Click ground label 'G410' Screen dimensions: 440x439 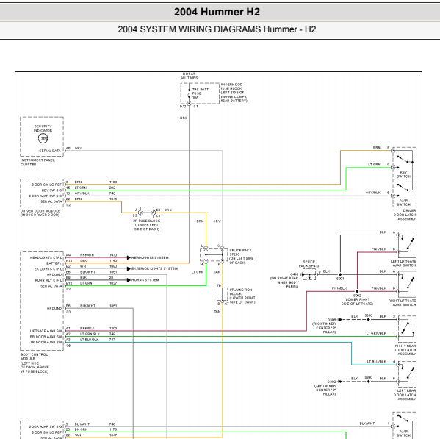coord(295,274)
